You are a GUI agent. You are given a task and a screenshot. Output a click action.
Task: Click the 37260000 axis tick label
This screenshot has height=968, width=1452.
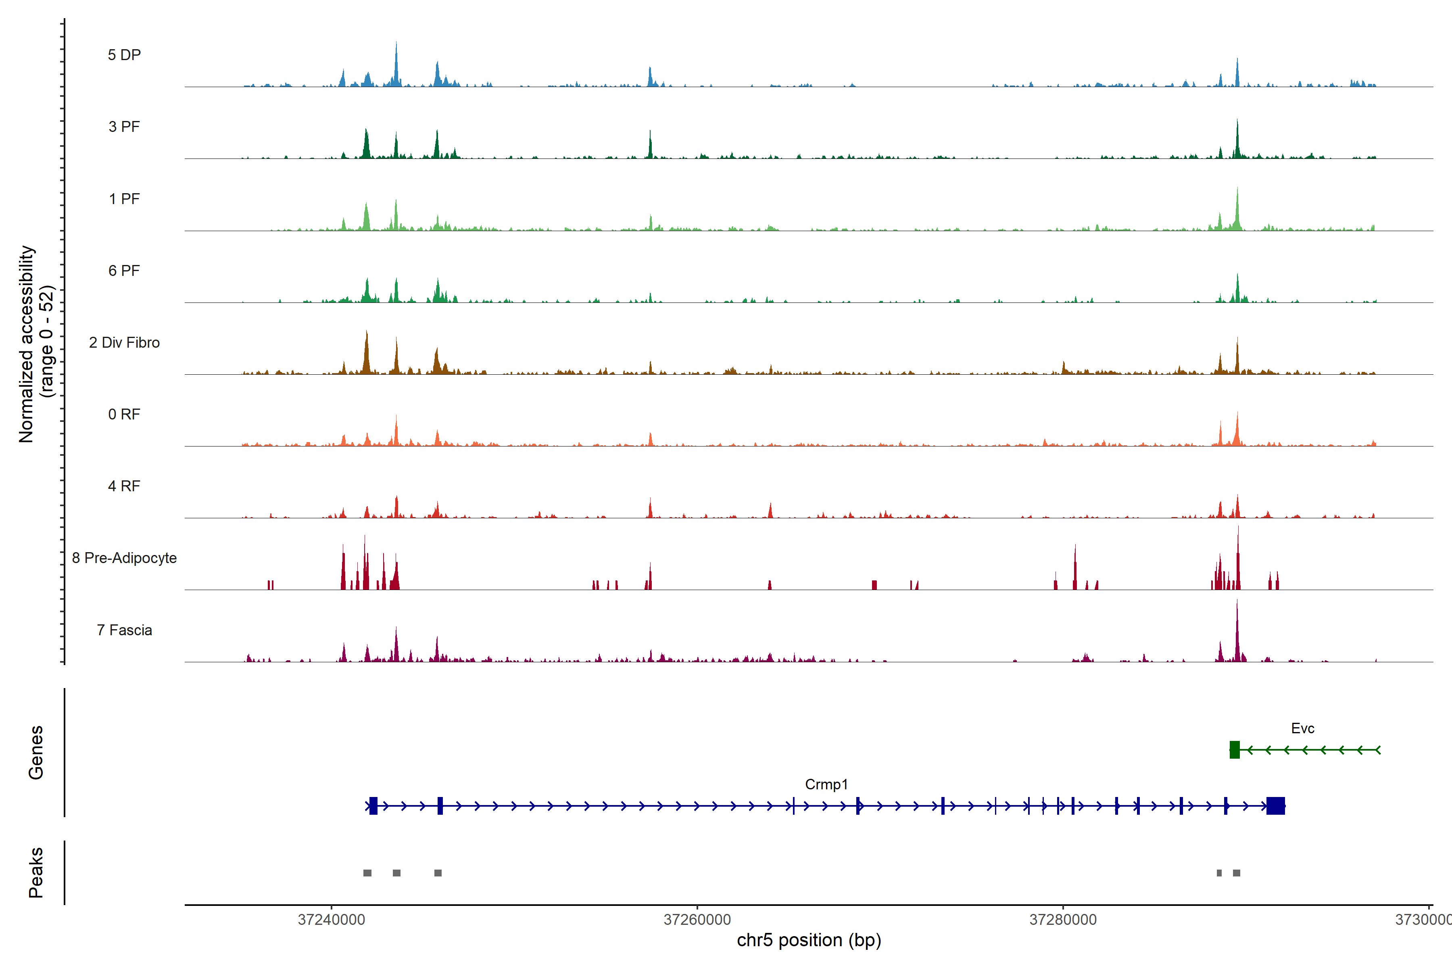click(x=697, y=920)
